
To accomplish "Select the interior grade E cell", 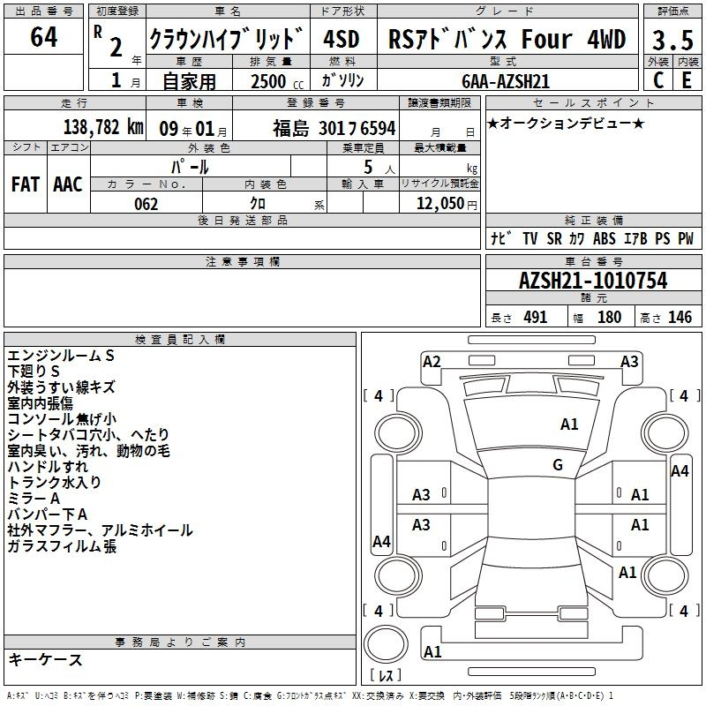I will point(687,80).
